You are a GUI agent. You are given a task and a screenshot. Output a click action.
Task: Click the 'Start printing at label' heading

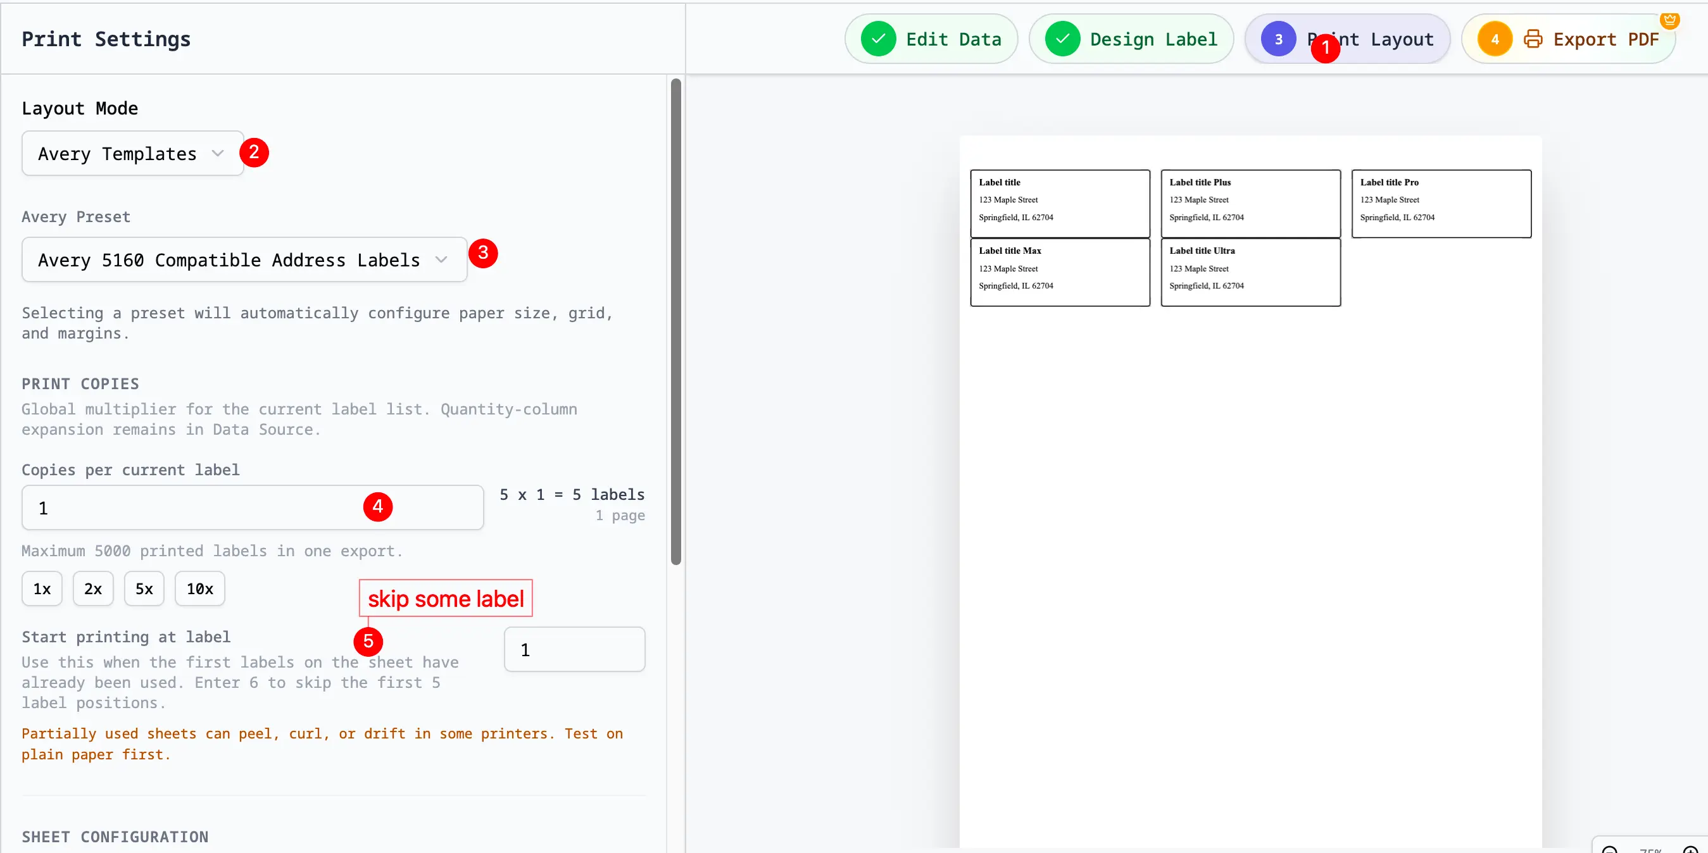(126, 637)
